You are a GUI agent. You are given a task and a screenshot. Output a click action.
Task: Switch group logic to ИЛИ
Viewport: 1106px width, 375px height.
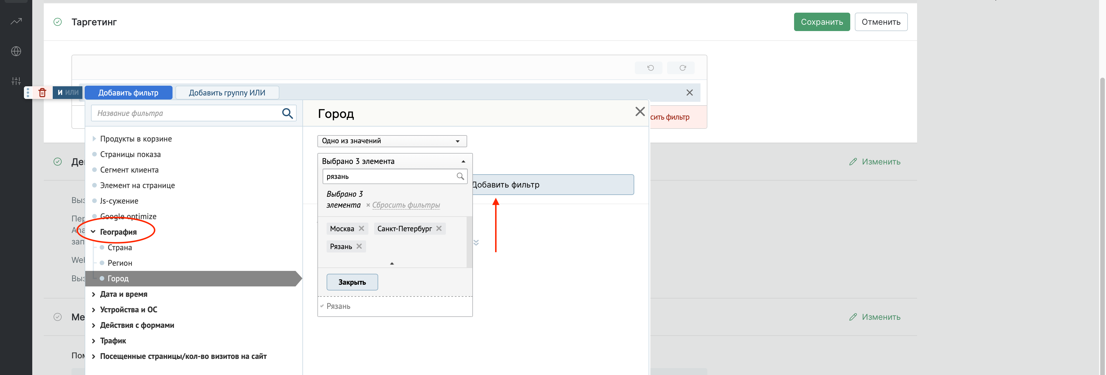[72, 93]
